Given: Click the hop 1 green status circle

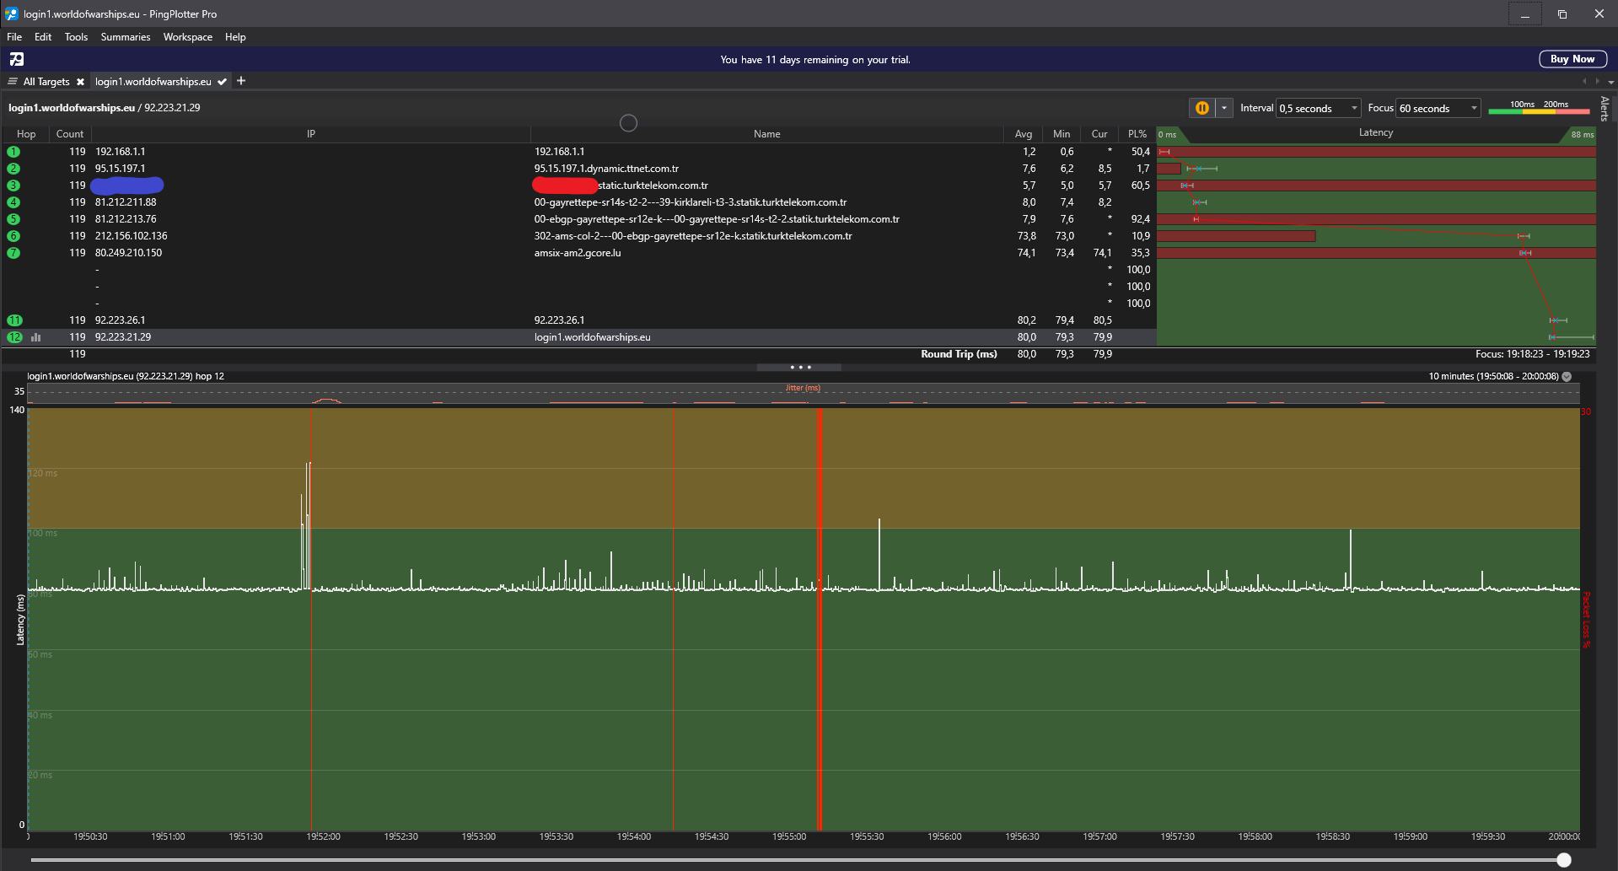Looking at the screenshot, I should pyautogui.click(x=13, y=152).
